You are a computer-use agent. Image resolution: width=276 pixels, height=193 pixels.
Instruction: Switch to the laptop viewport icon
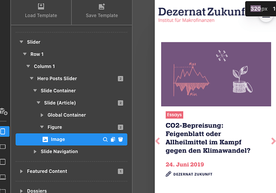click(x=3, y=177)
